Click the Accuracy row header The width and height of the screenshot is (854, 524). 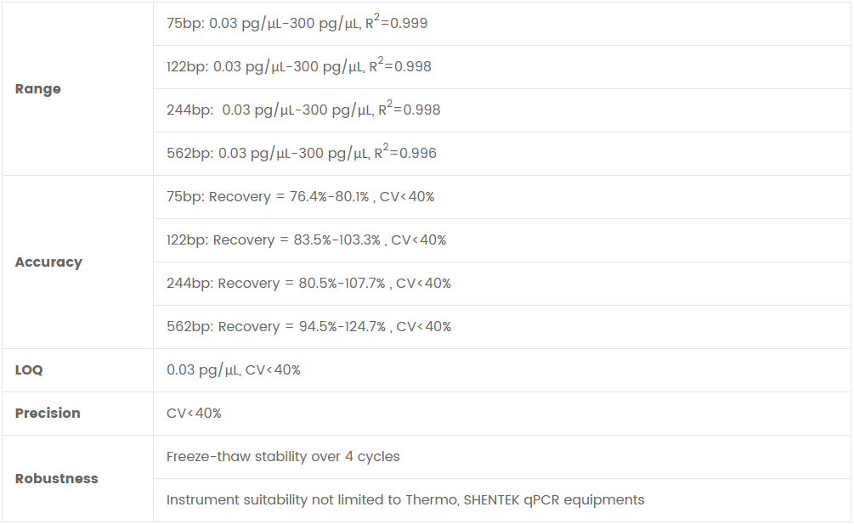click(48, 262)
